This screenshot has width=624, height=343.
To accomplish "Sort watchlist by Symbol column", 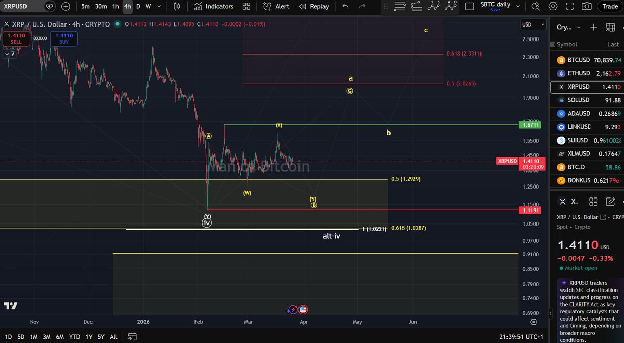I will pyautogui.click(x=567, y=44).
